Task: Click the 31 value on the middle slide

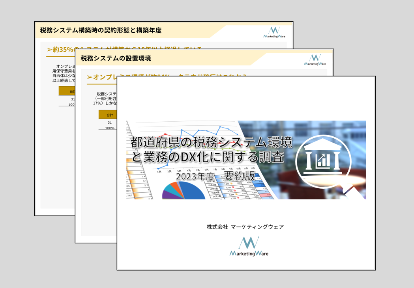Action: pyautogui.click(x=110, y=123)
